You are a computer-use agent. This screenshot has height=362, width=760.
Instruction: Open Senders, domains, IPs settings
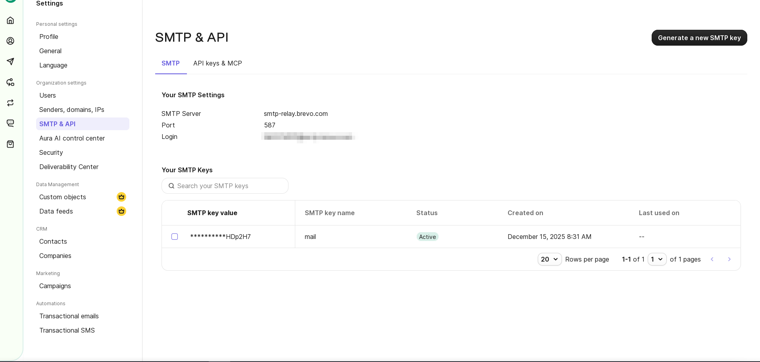click(72, 110)
